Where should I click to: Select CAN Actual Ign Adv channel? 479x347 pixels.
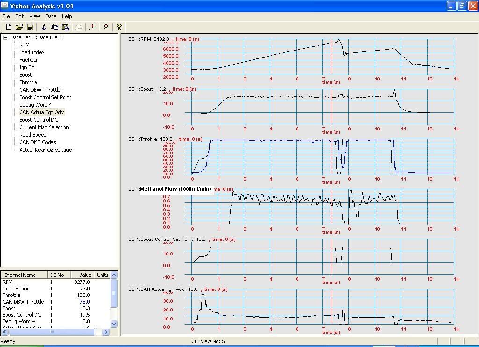coord(42,112)
